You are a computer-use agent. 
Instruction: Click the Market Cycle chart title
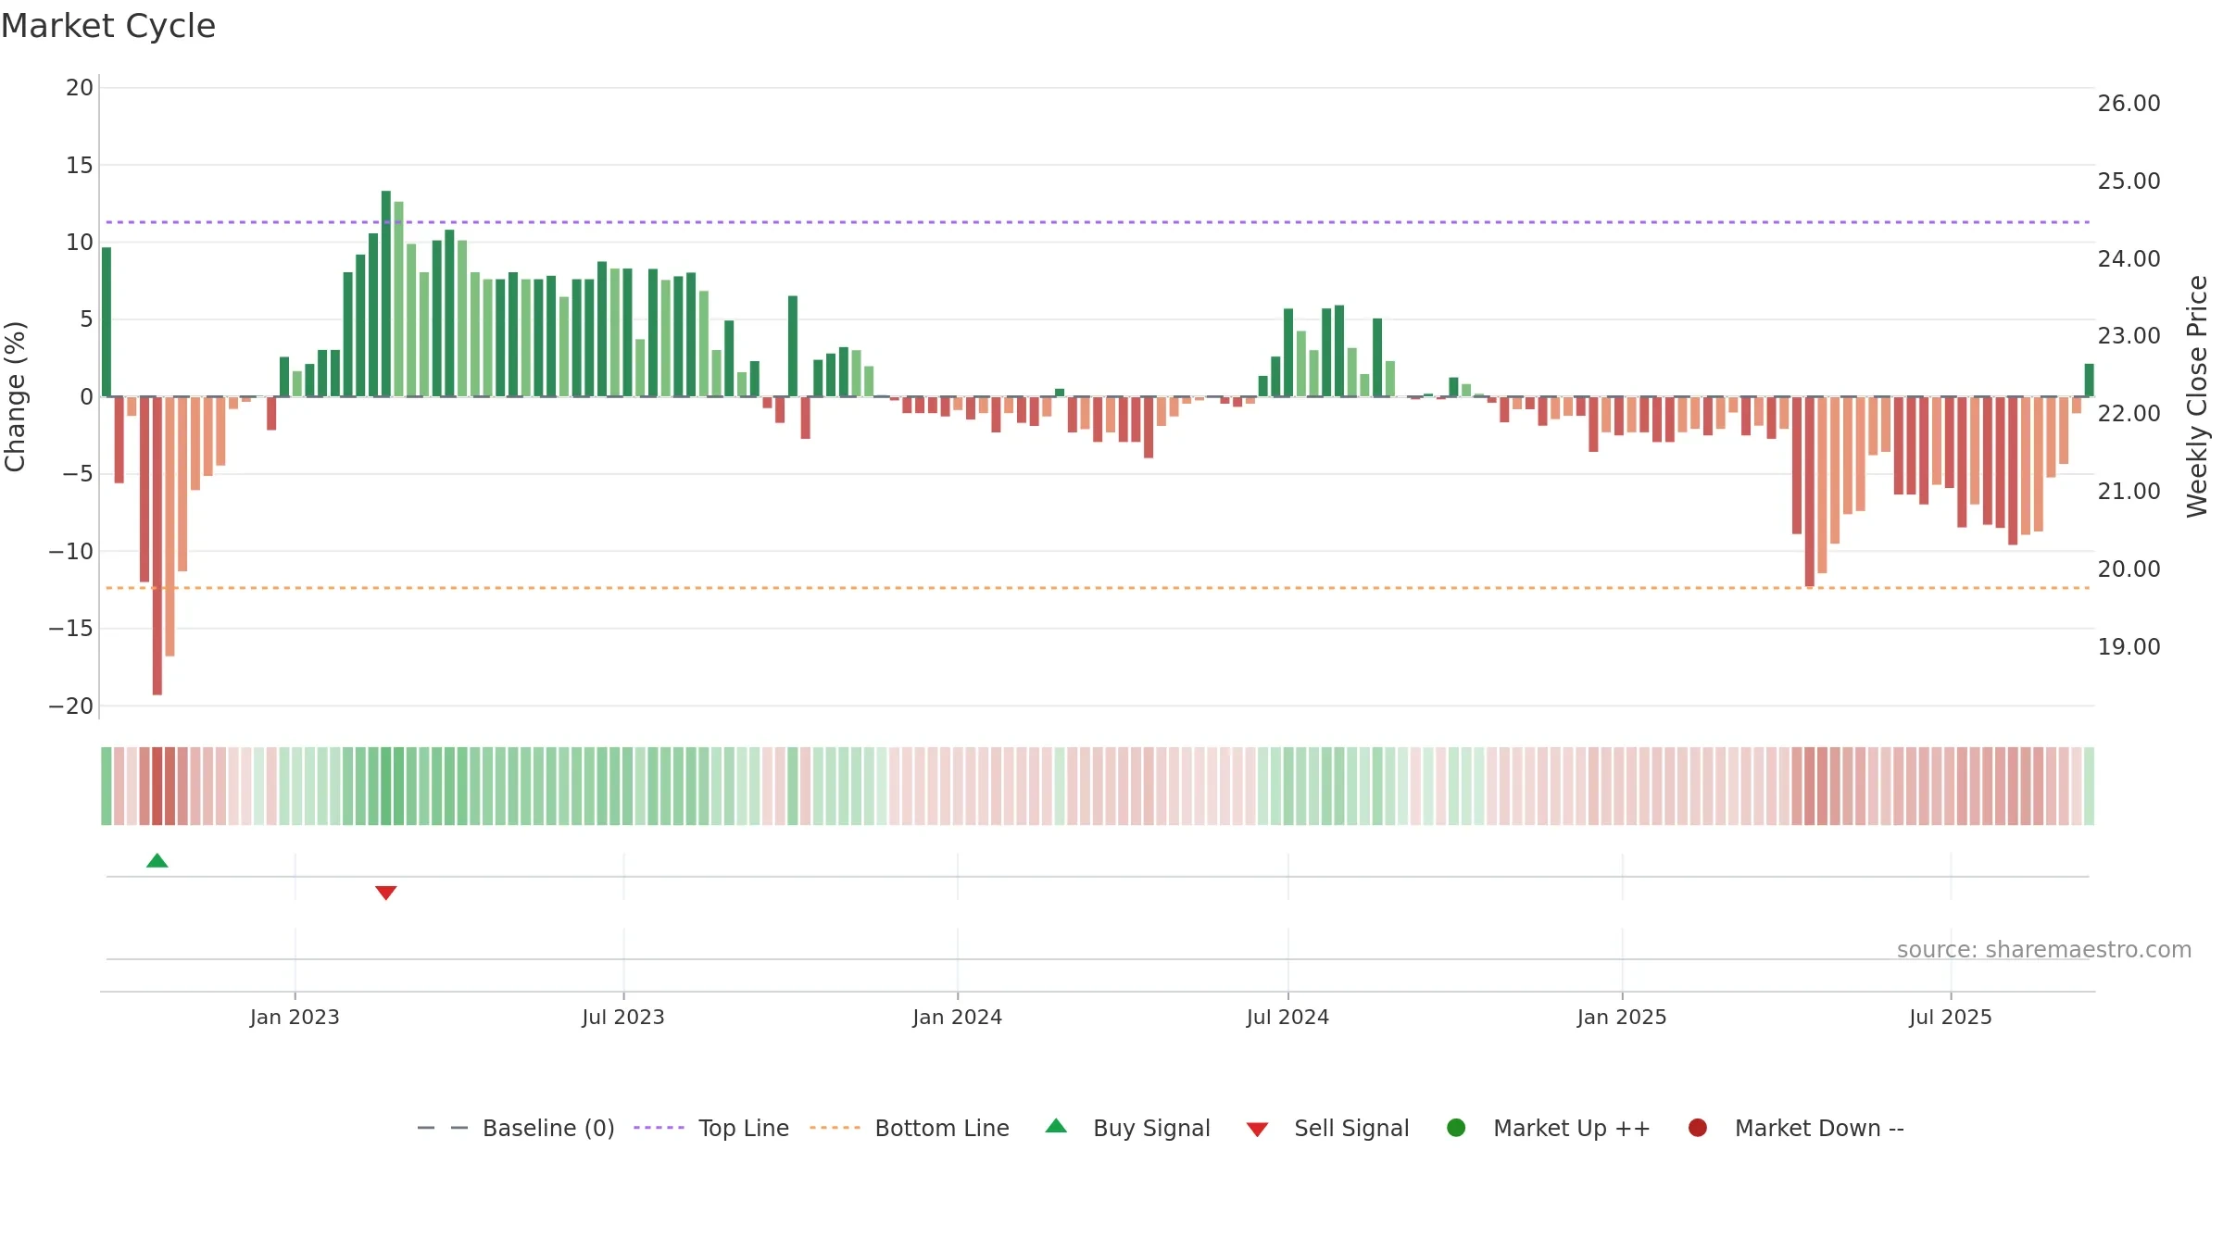(x=108, y=26)
